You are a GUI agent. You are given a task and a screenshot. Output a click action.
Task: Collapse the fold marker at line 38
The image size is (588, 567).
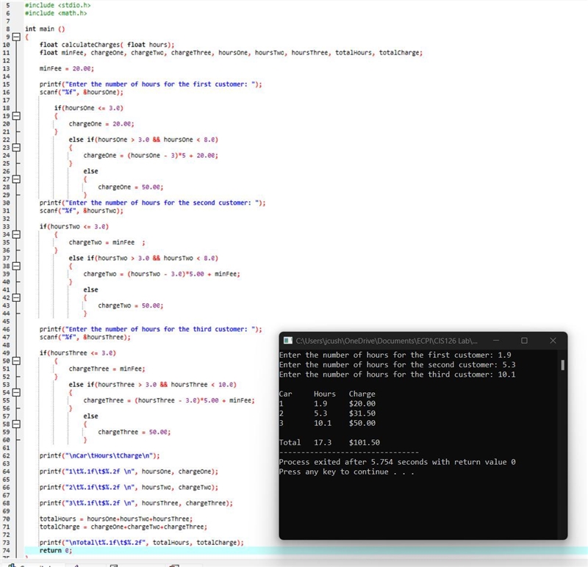point(16,266)
